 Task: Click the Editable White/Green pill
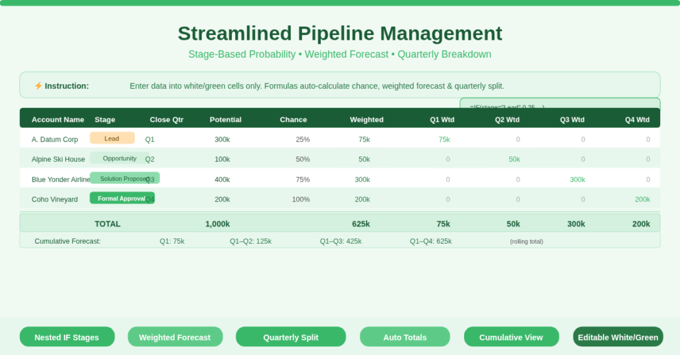pyautogui.click(x=618, y=337)
